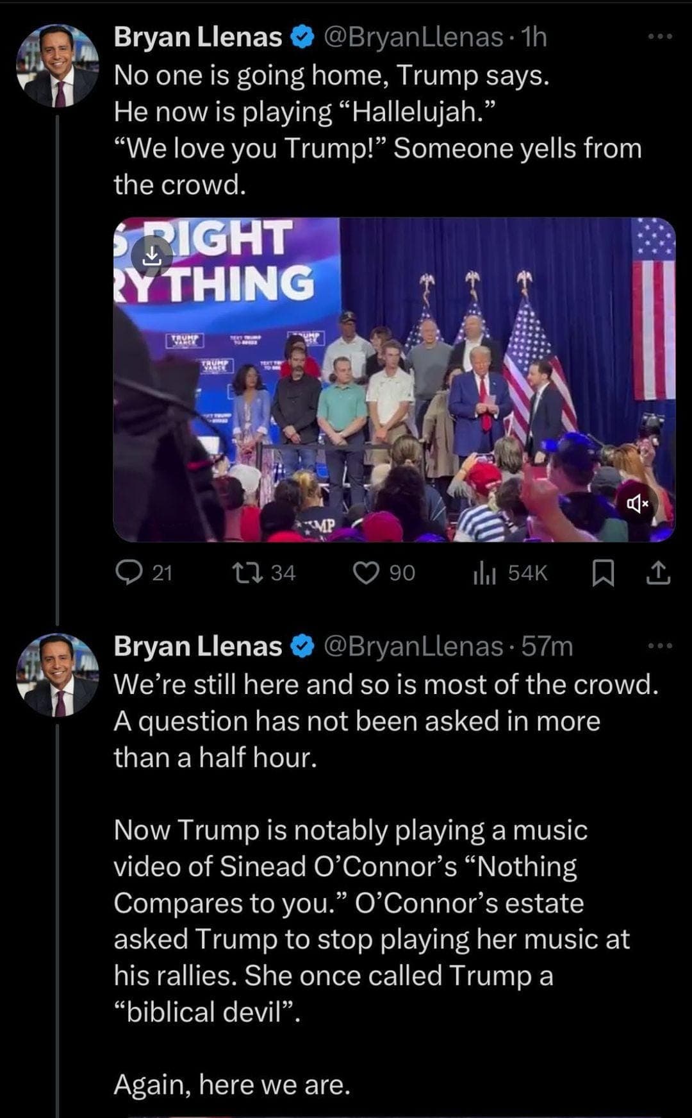The width and height of the screenshot is (692, 1118).
Task: Click the 1h timestamp on first tweet
Action: pyautogui.click(x=534, y=38)
